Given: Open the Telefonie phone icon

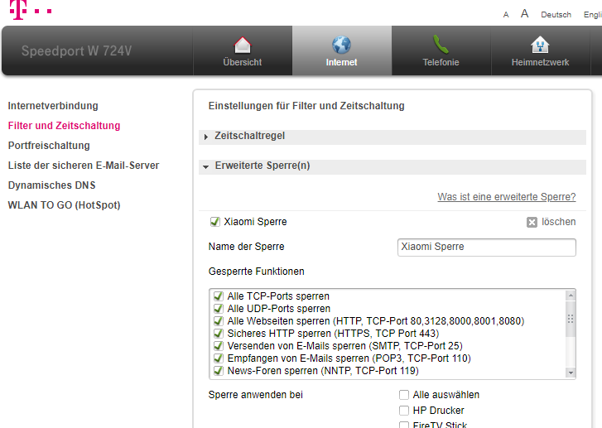Looking at the screenshot, I should click(x=441, y=45).
